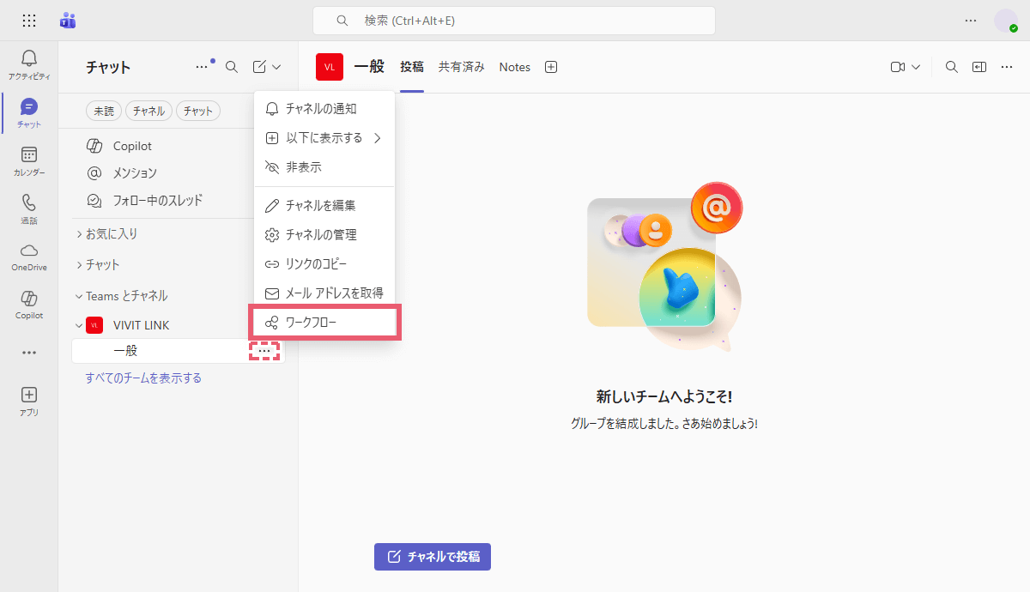Open the Activity bell in sidebar
The width and height of the screenshot is (1030, 592).
click(28, 64)
